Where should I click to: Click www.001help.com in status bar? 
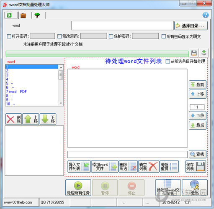pos(18,202)
